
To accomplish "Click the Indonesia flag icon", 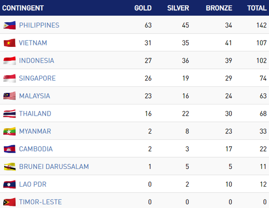I will click(x=10, y=61).
